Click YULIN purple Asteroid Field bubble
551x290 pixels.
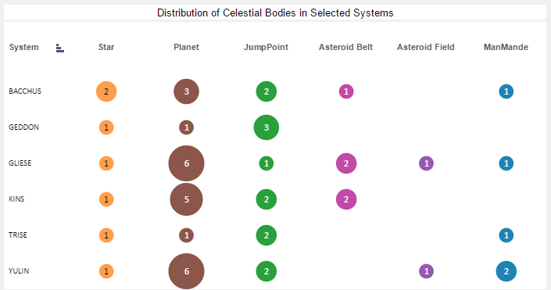pos(426,271)
